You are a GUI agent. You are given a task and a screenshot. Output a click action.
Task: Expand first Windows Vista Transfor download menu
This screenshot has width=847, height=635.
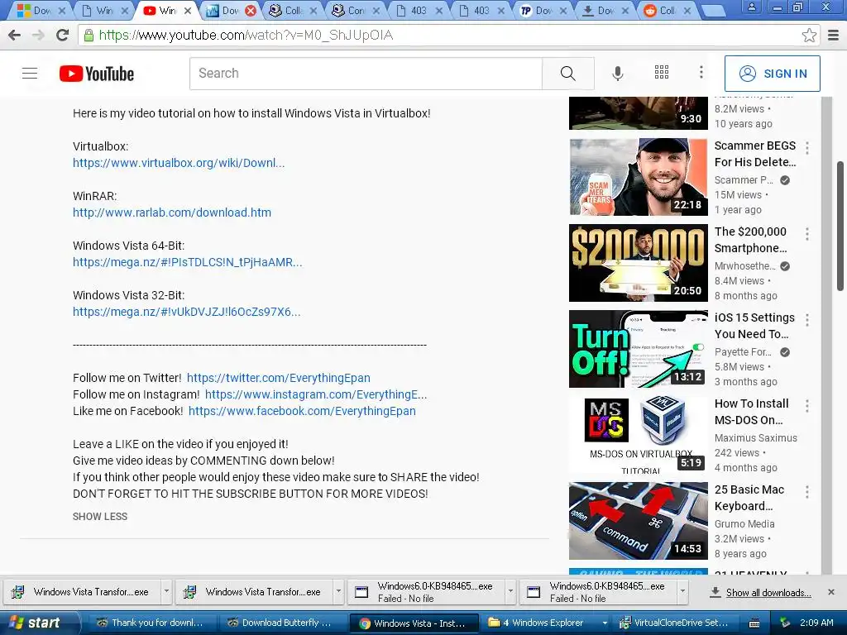[x=166, y=592]
